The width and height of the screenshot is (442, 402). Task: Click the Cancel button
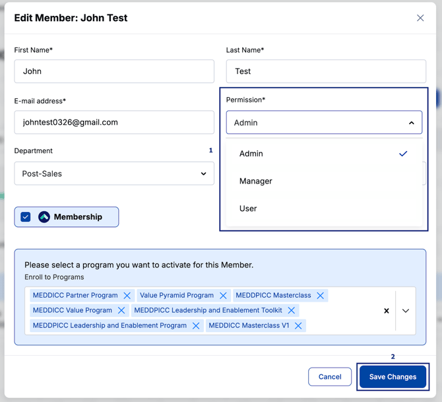pos(330,377)
